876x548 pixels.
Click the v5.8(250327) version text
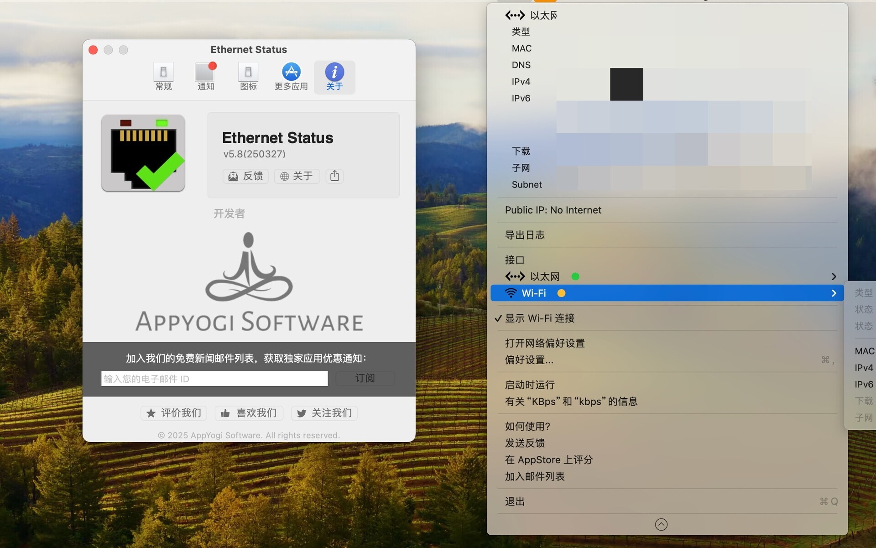point(254,154)
